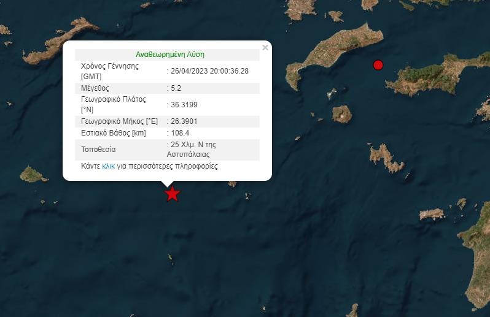Open the 'κλικ' link for more information
Viewport: 490px width, 317px height.
[108, 166]
